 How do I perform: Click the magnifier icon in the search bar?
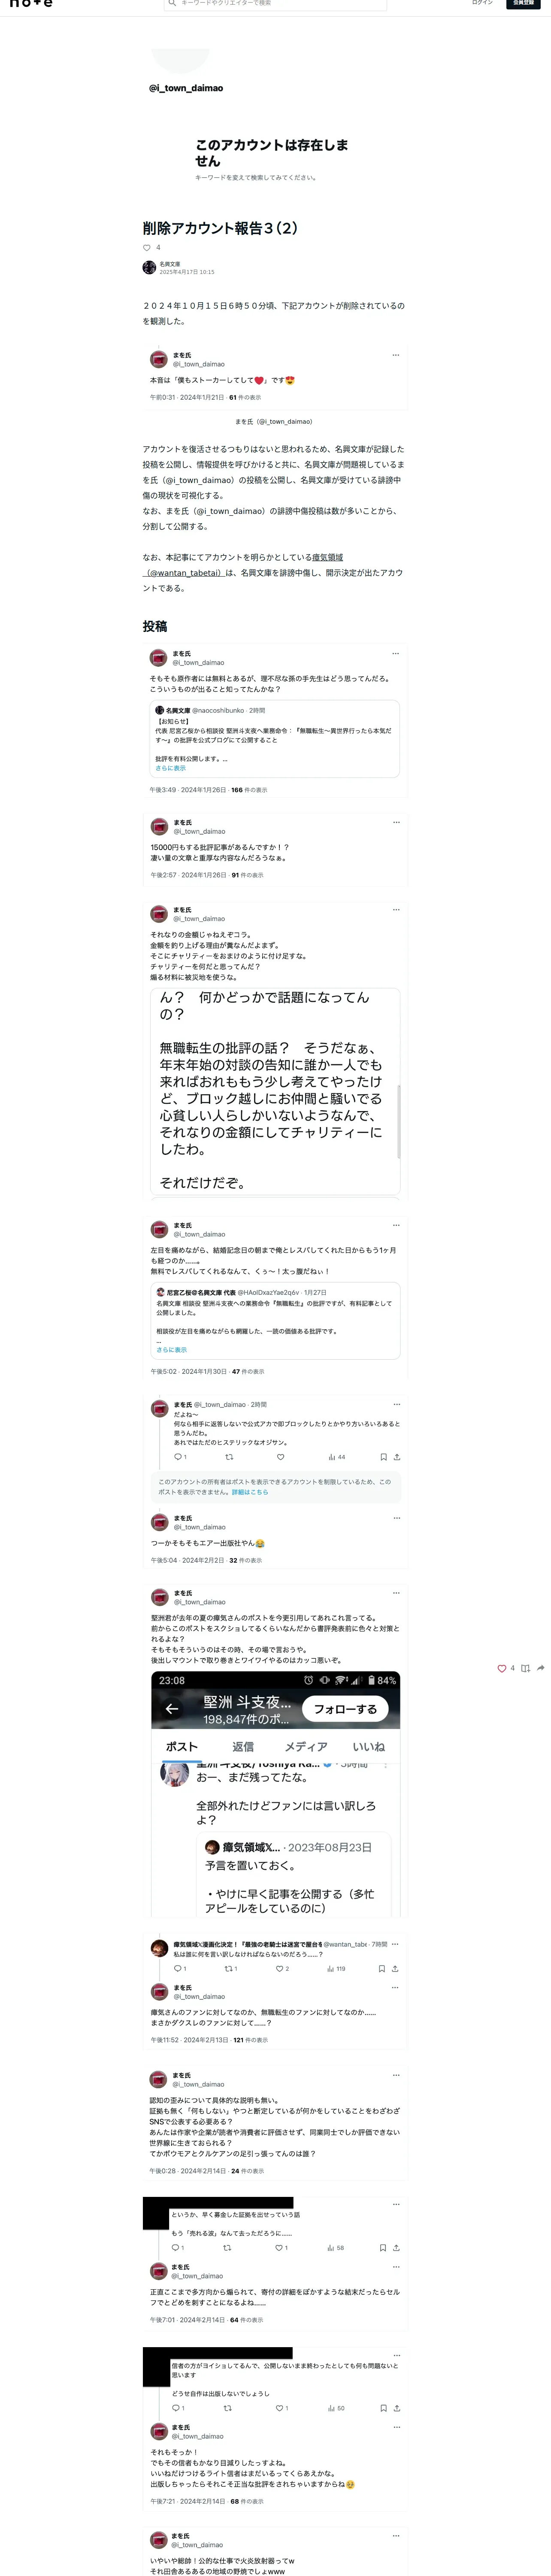[172, 3]
